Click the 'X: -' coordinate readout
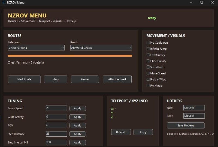This screenshot has height=147, width=218. point(113,109)
